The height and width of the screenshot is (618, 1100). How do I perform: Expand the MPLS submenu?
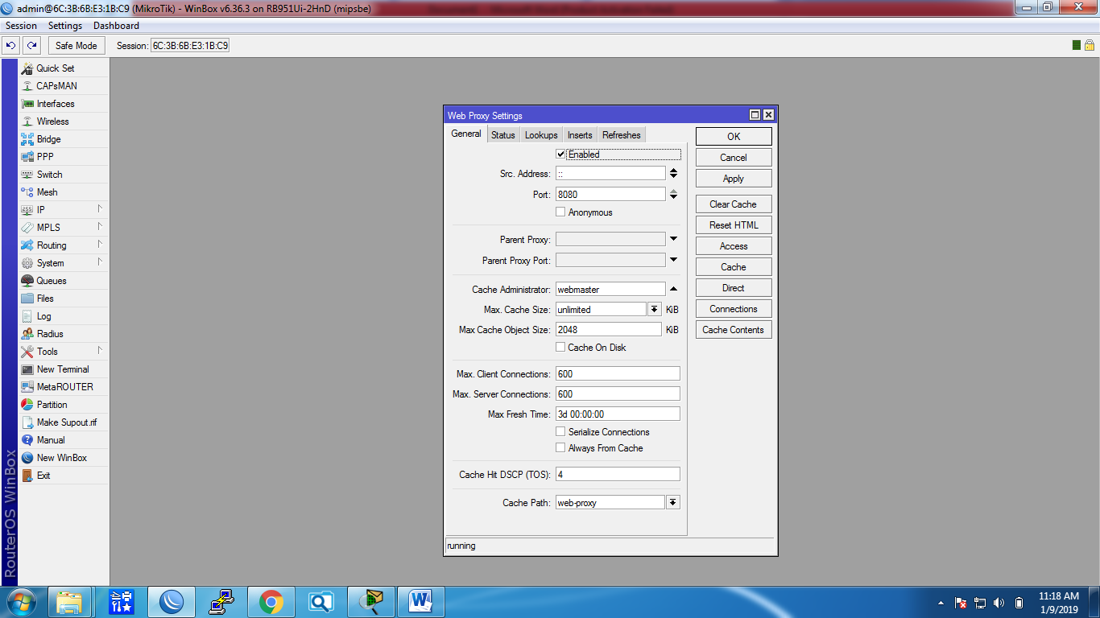point(101,227)
